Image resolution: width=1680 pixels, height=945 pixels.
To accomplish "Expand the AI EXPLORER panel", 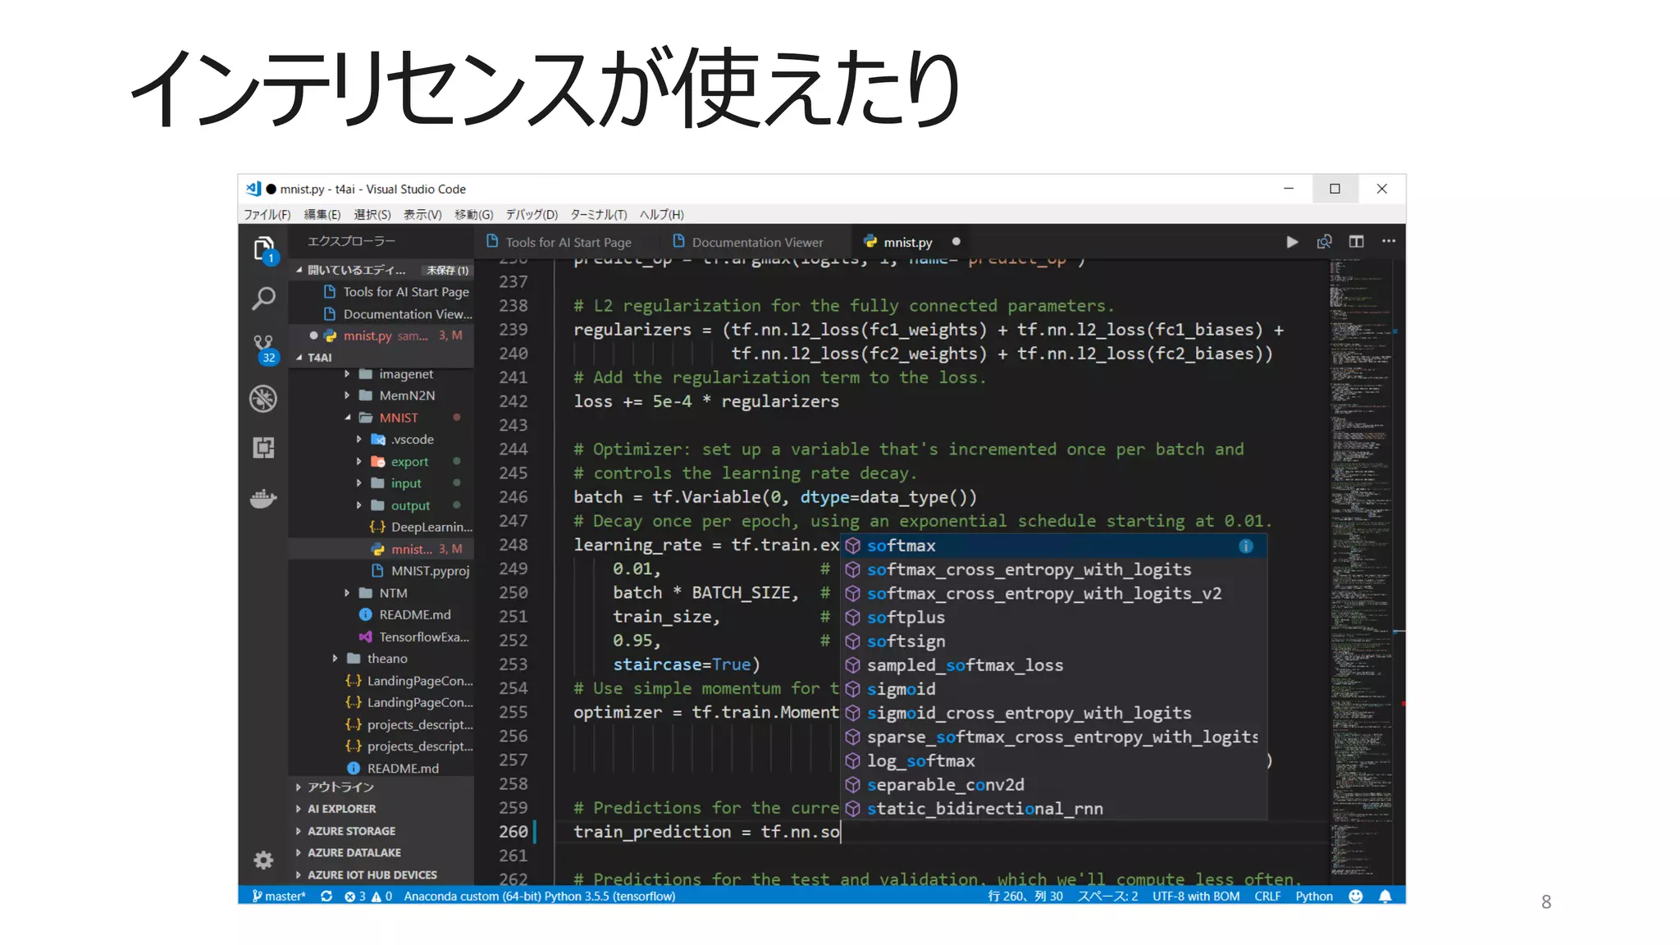I will (381, 809).
